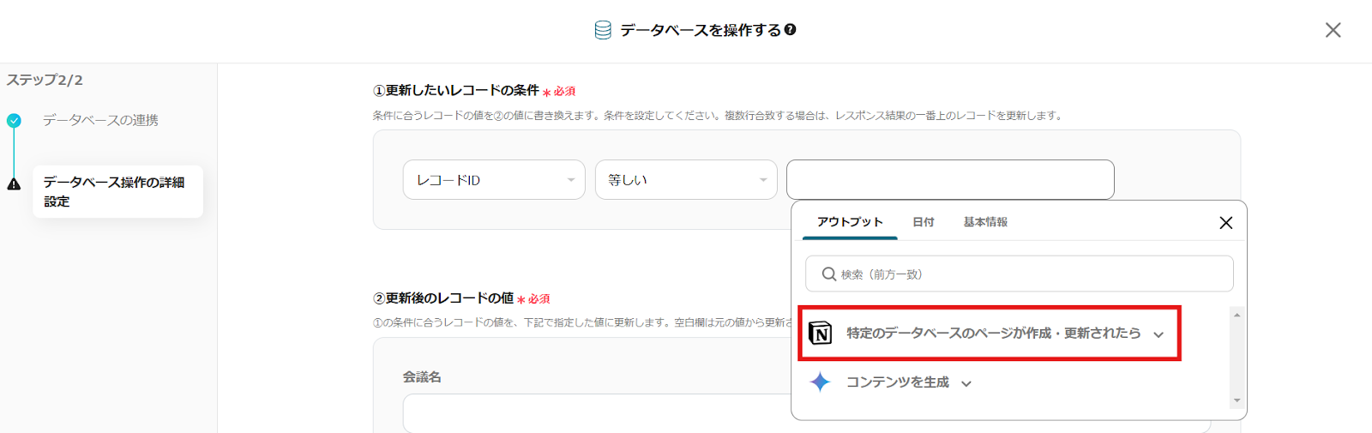Open help tooltip next to データベースを操作する
The width and height of the screenshot is (1372, 433).
(x=791, y=29)
